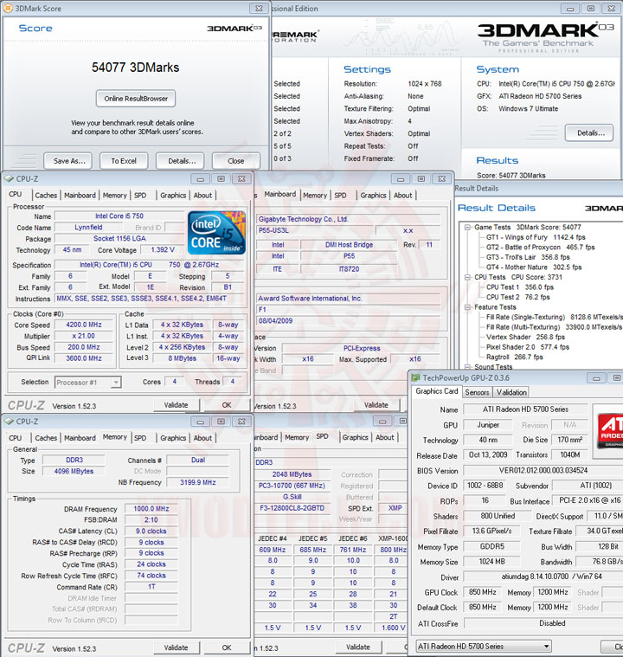Click the 54077 3DMarks score text
Screen dimensions: 623x657
coord(135,68)
